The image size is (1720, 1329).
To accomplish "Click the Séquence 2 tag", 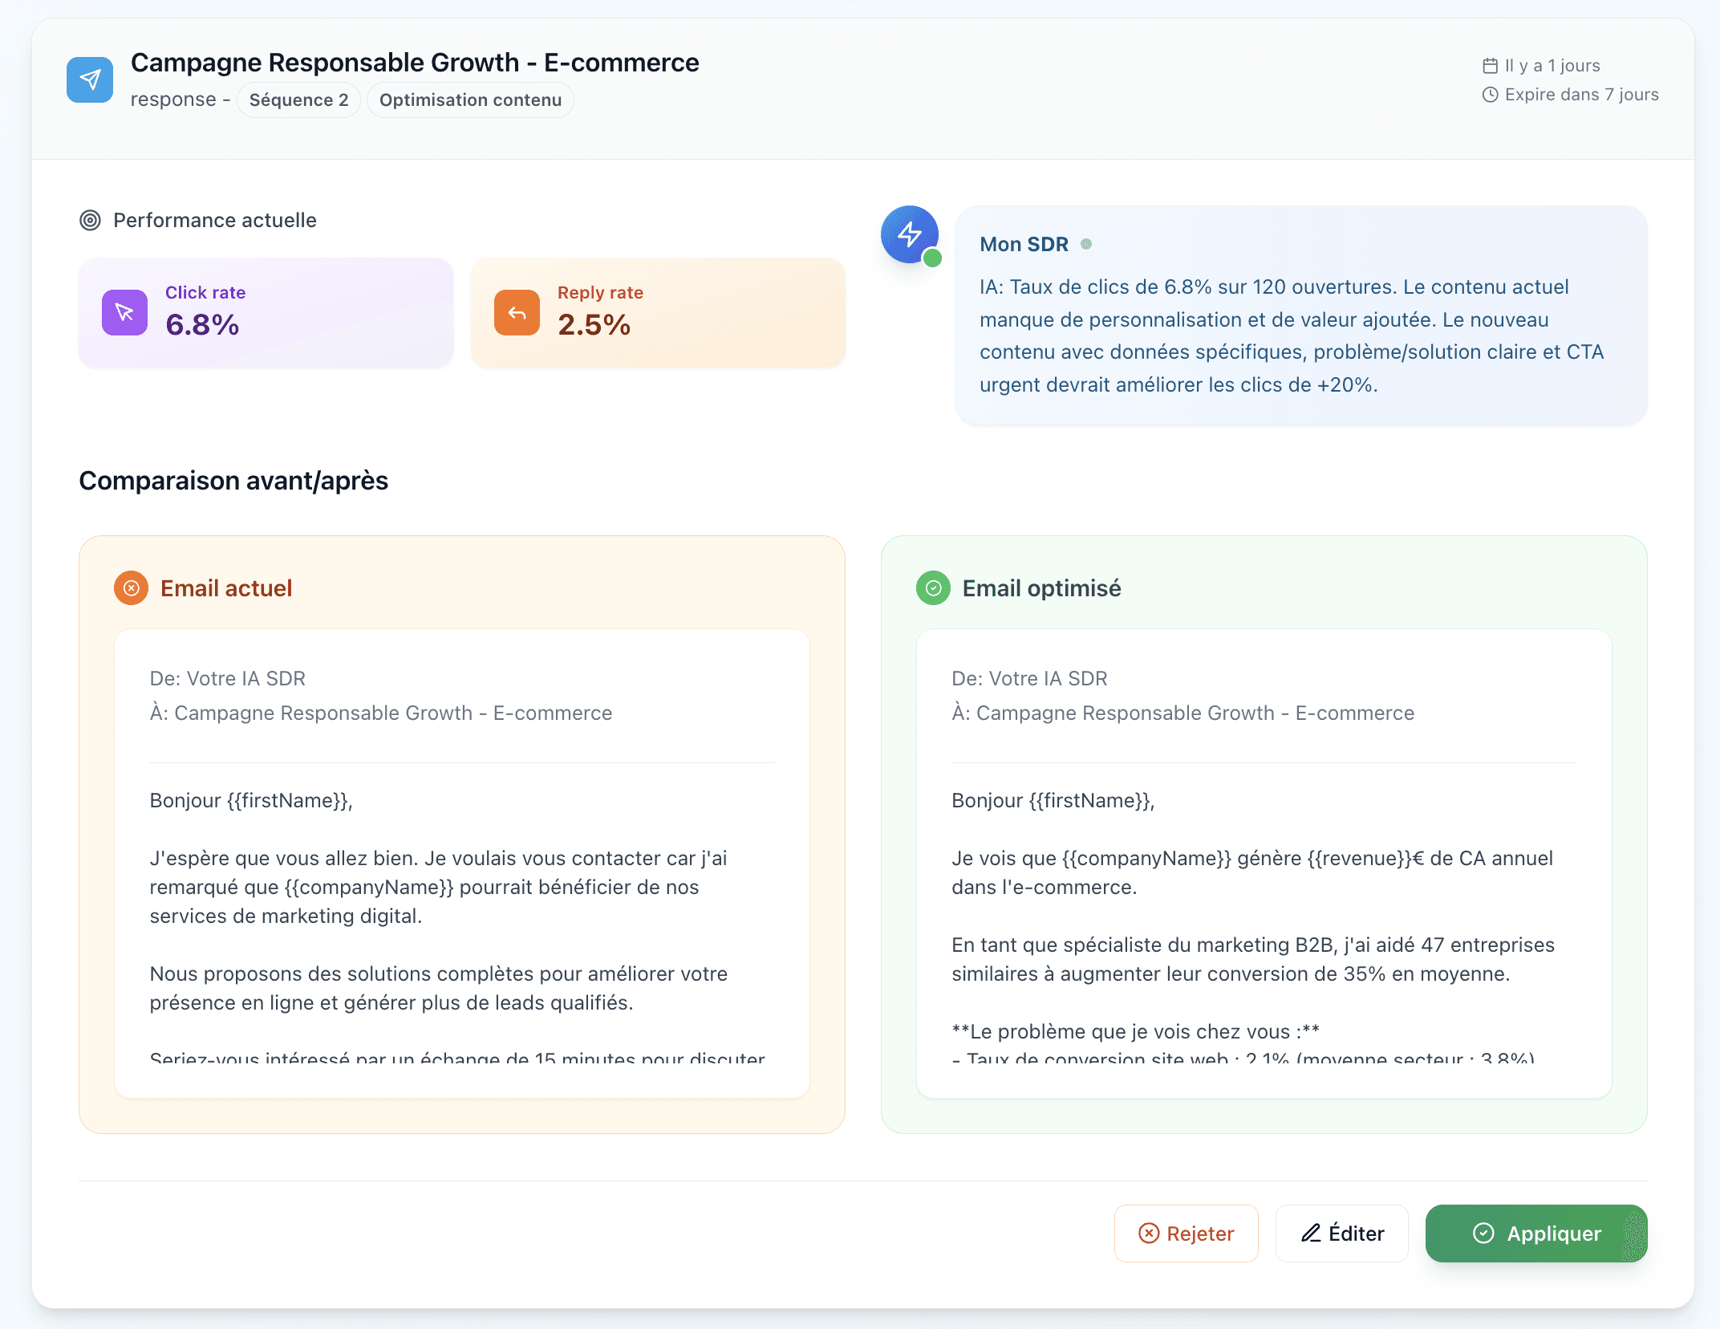I will tap(298, 100).
